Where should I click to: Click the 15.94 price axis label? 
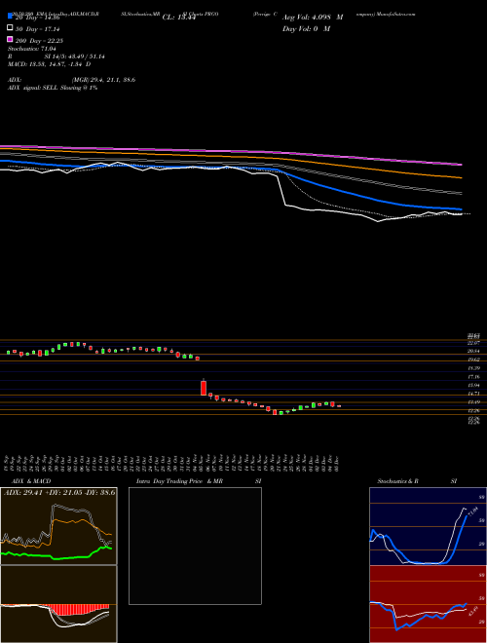coord(473,386)
